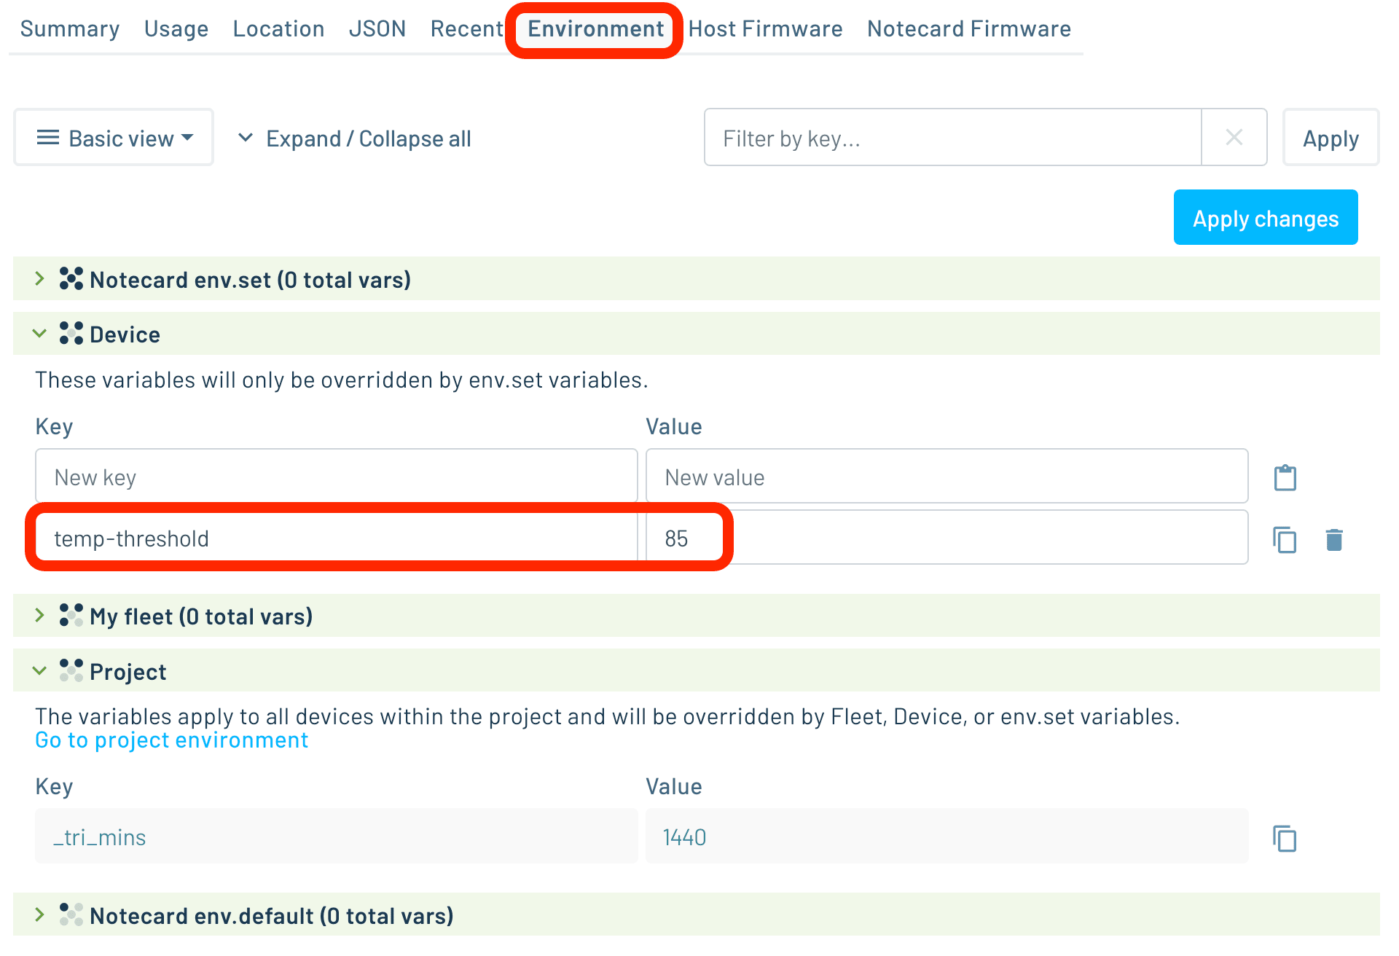The image size is (1399, 956).
Task: Click the My fleet dots icon
Action: click(71, 615)
